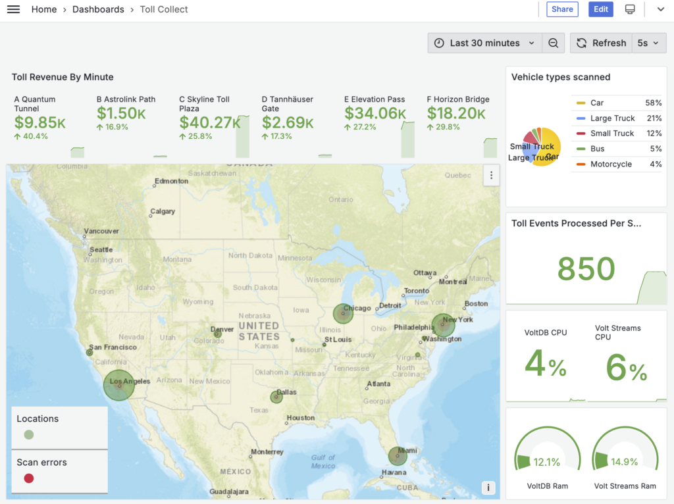Click the Los Angeles location marker
674x504 pixels.
(x=119, y=385)
